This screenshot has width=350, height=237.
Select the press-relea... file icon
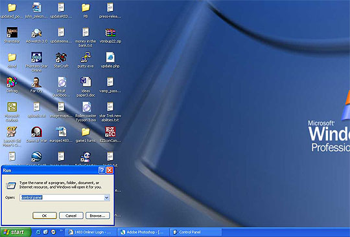[110, 8]
